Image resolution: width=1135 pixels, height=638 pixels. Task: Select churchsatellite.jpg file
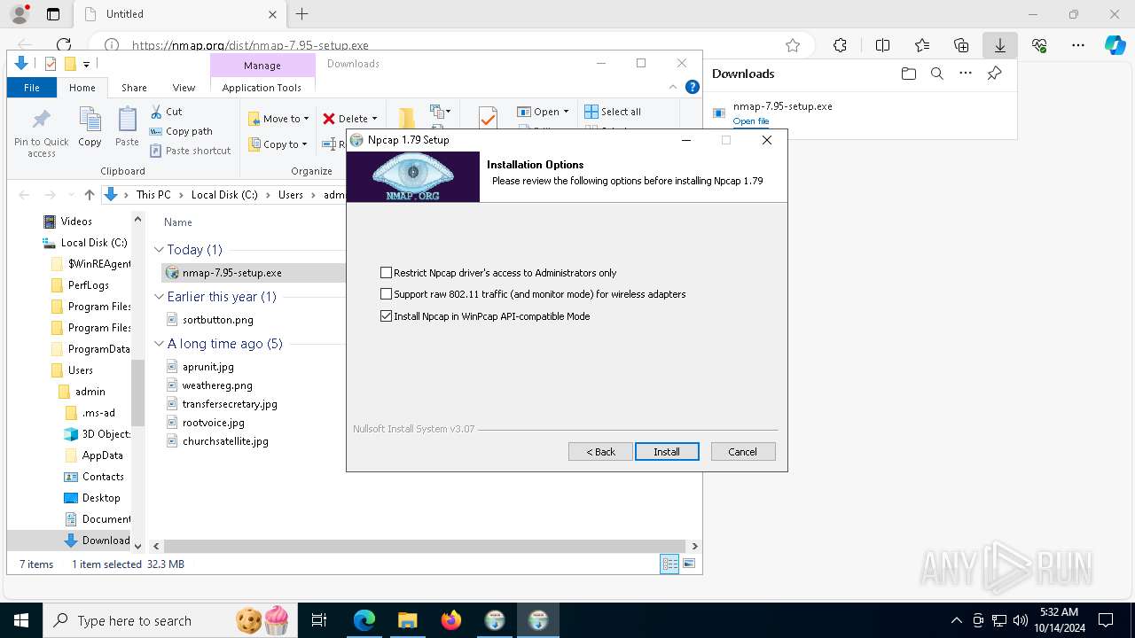tap(225, 441)
